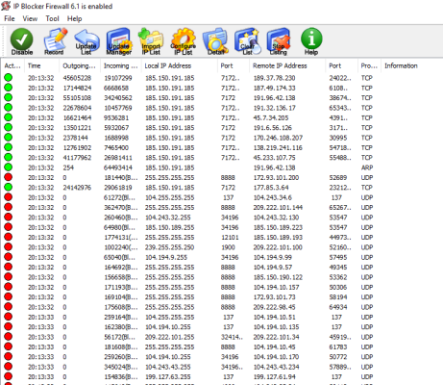Click red status icon for row 199.127.61.94

coord(9,376)
